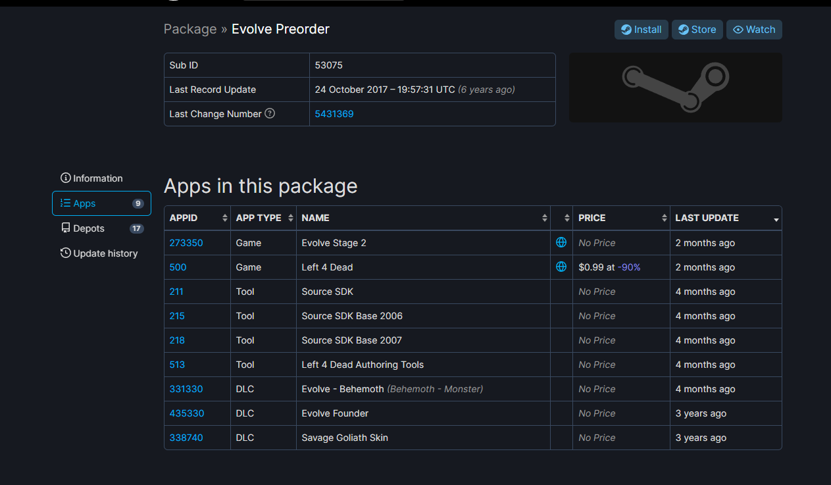
Task: Click the Depots count badge 17
Action: click(136, 228)
